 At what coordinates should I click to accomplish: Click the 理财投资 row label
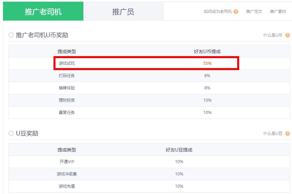[x=67, y=100]
